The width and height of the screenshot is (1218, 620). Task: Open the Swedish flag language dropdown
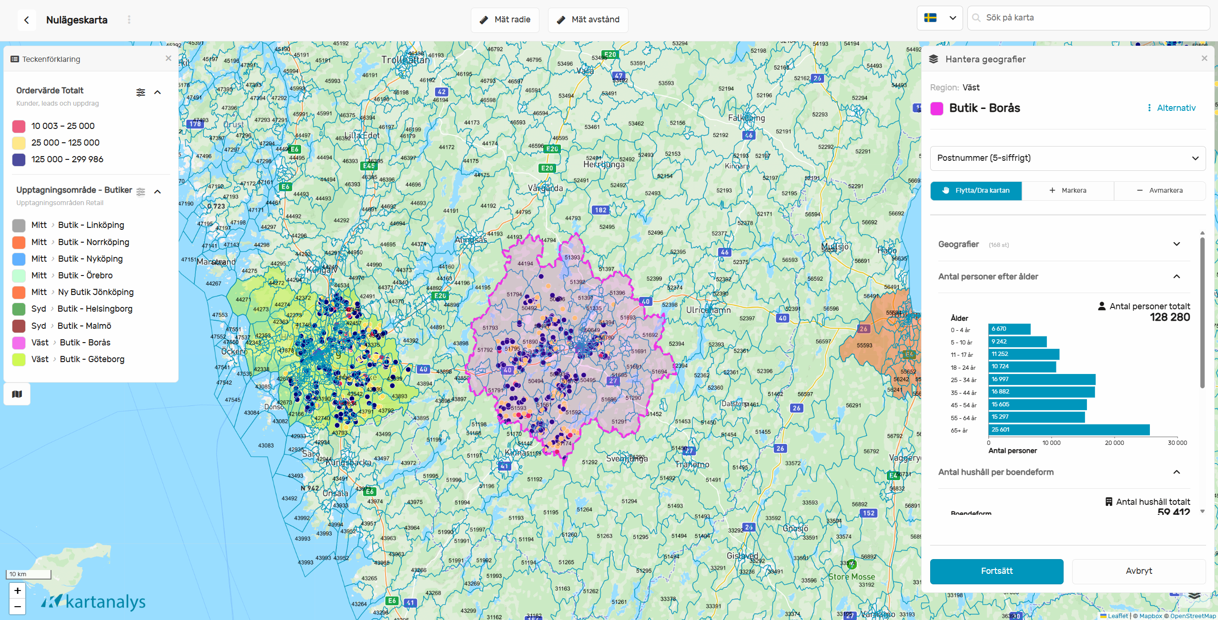(939, 18)
